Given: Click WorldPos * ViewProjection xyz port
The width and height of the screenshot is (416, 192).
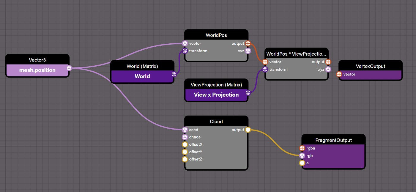Looking at the screenshot, I should tap(328, 69).
